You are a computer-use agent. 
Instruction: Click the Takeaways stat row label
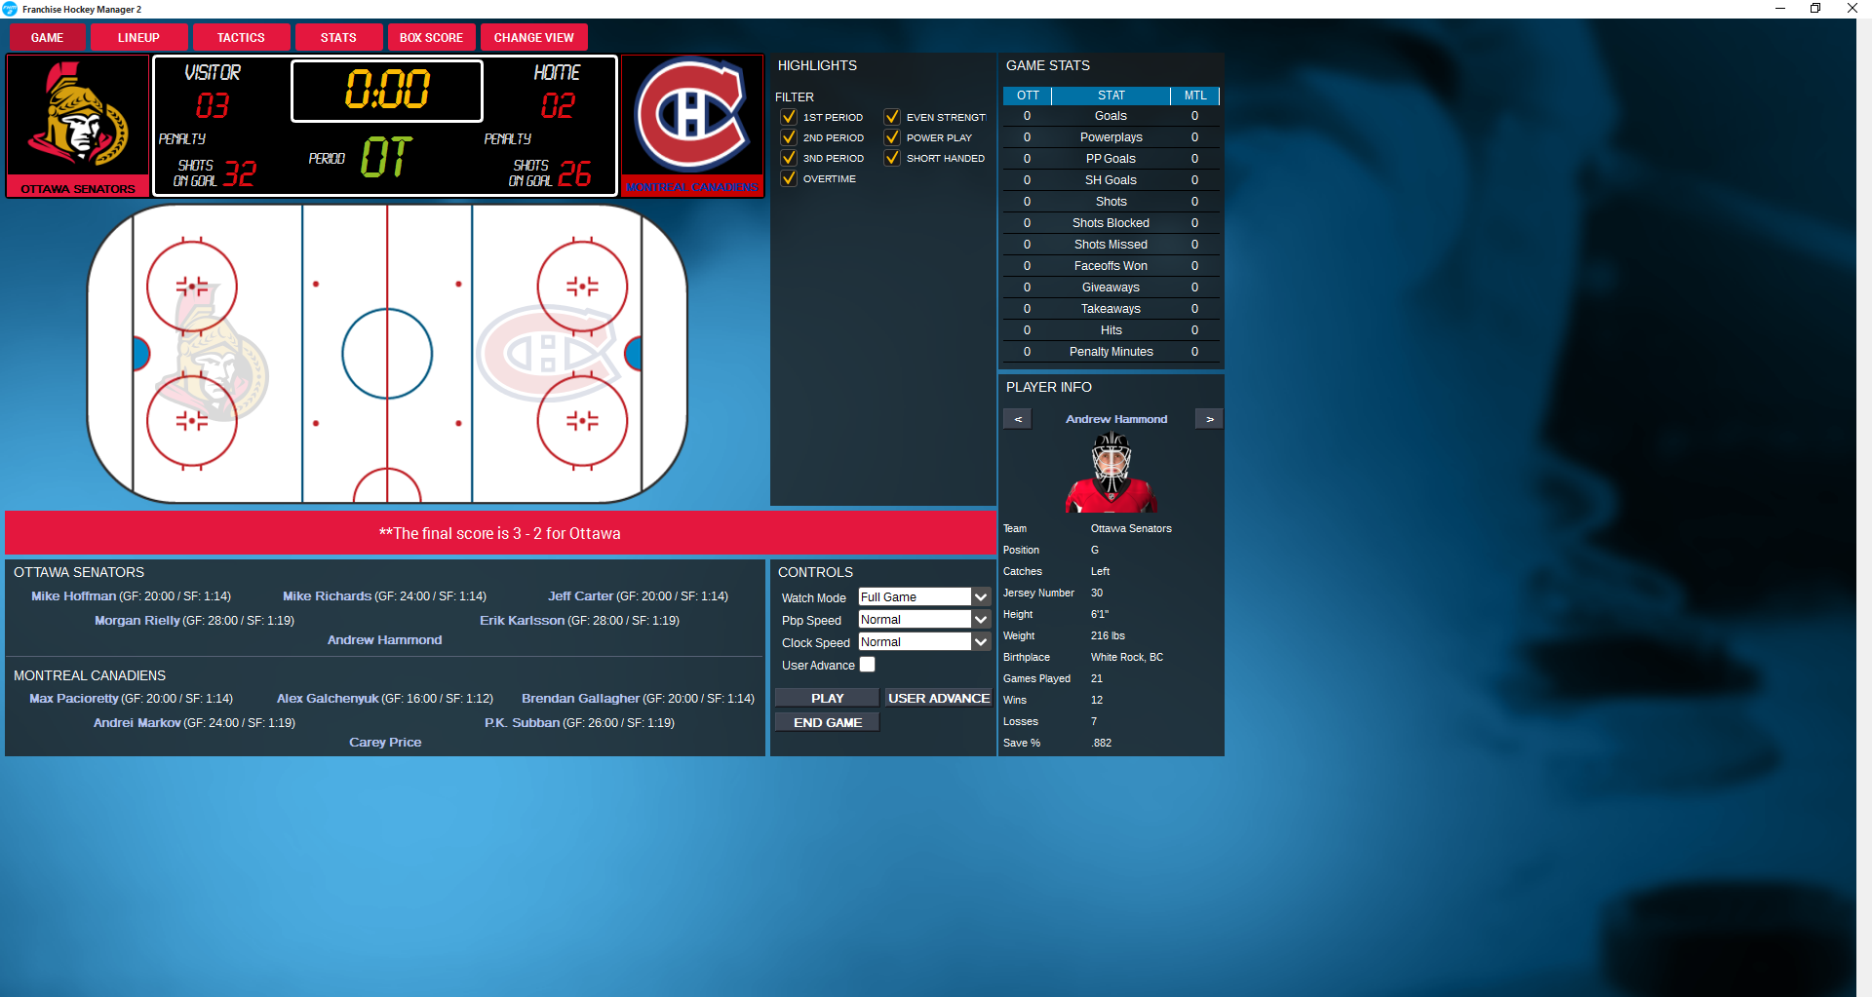click(x=1111, y=309)
